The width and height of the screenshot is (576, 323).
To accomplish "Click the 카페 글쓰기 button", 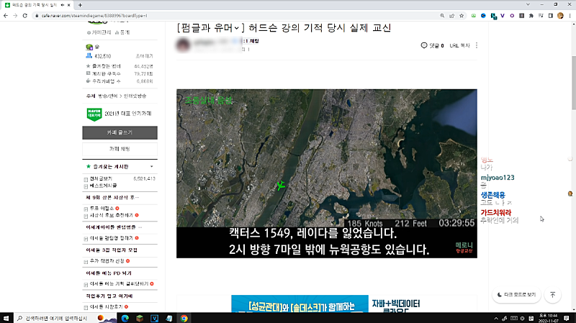I will click(120, 133).
